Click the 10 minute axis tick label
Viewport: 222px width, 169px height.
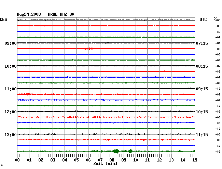(x=136, y=160)
